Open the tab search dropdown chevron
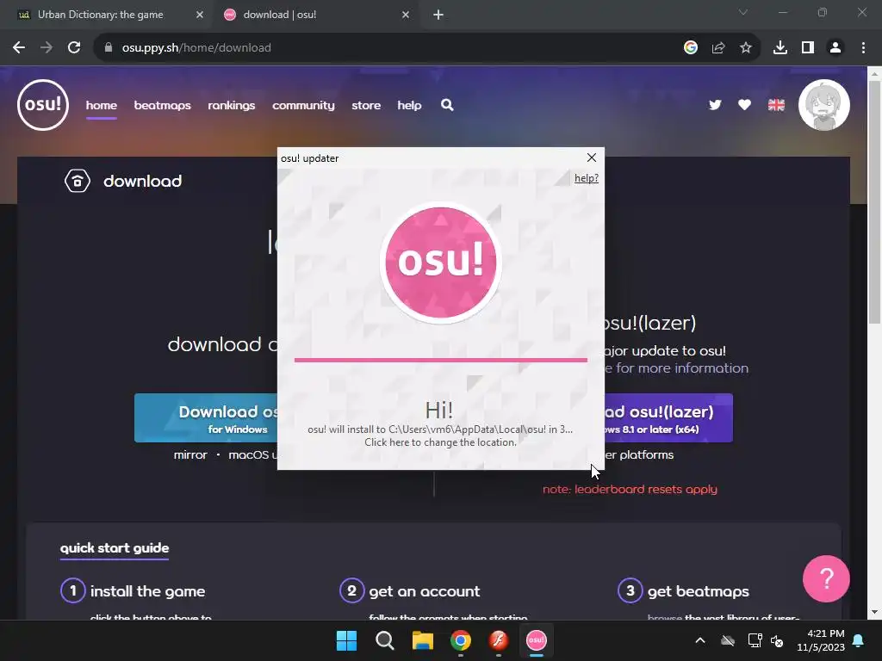The image size is (882, 661). [x=743, y=12]
